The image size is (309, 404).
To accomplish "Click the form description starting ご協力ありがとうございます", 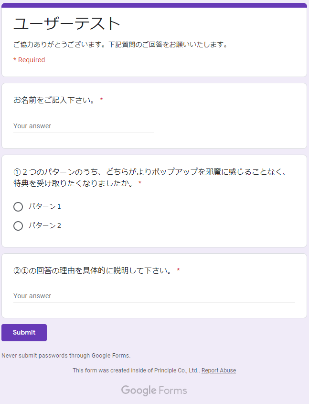I will [120, 45].
